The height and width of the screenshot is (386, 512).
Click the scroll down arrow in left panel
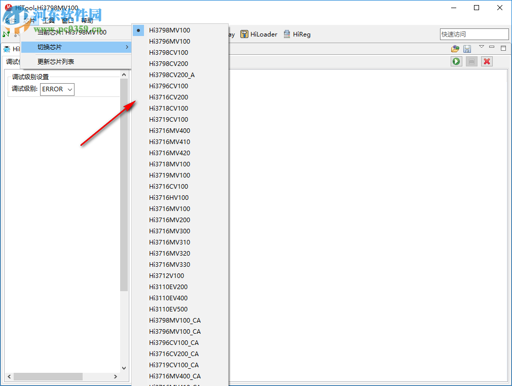point(124,368)
